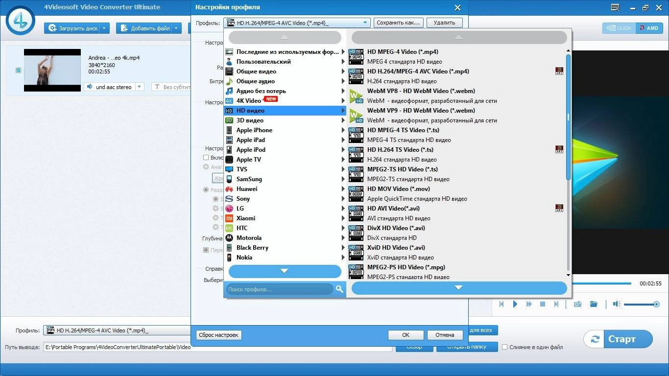Enable 'Слияние в один файл' checkbox
The image size is (669, 376).
coord(504,347)
